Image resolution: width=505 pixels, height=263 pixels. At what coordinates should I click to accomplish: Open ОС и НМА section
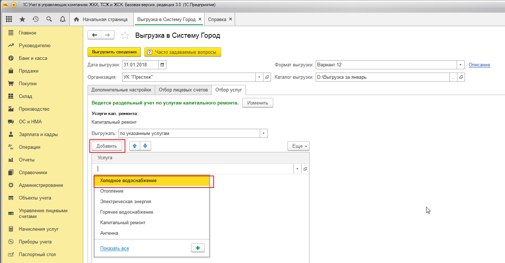click(42, 122)
